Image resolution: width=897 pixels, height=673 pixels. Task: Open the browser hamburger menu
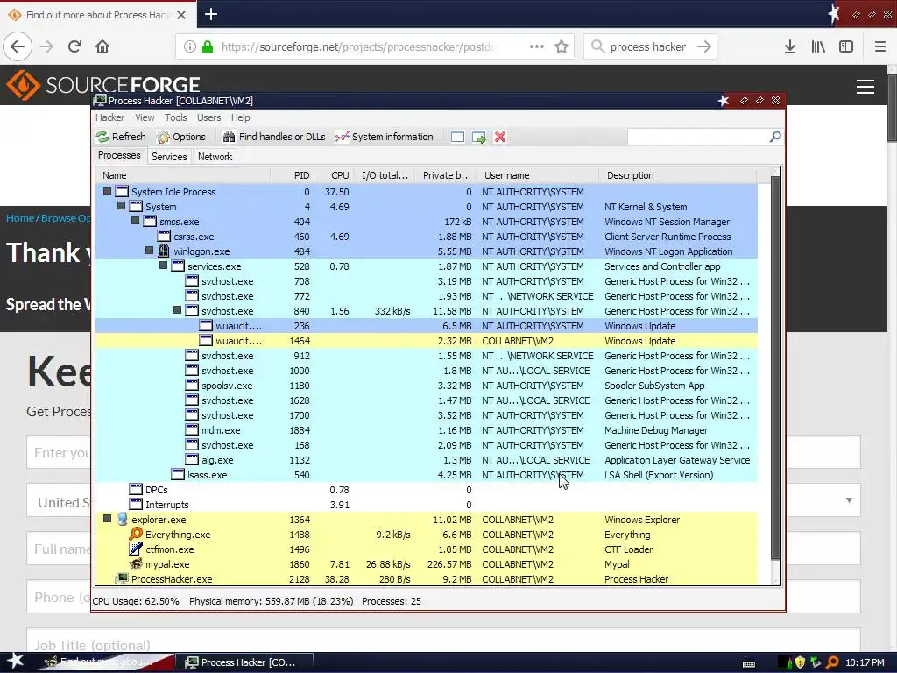(880, 46)
